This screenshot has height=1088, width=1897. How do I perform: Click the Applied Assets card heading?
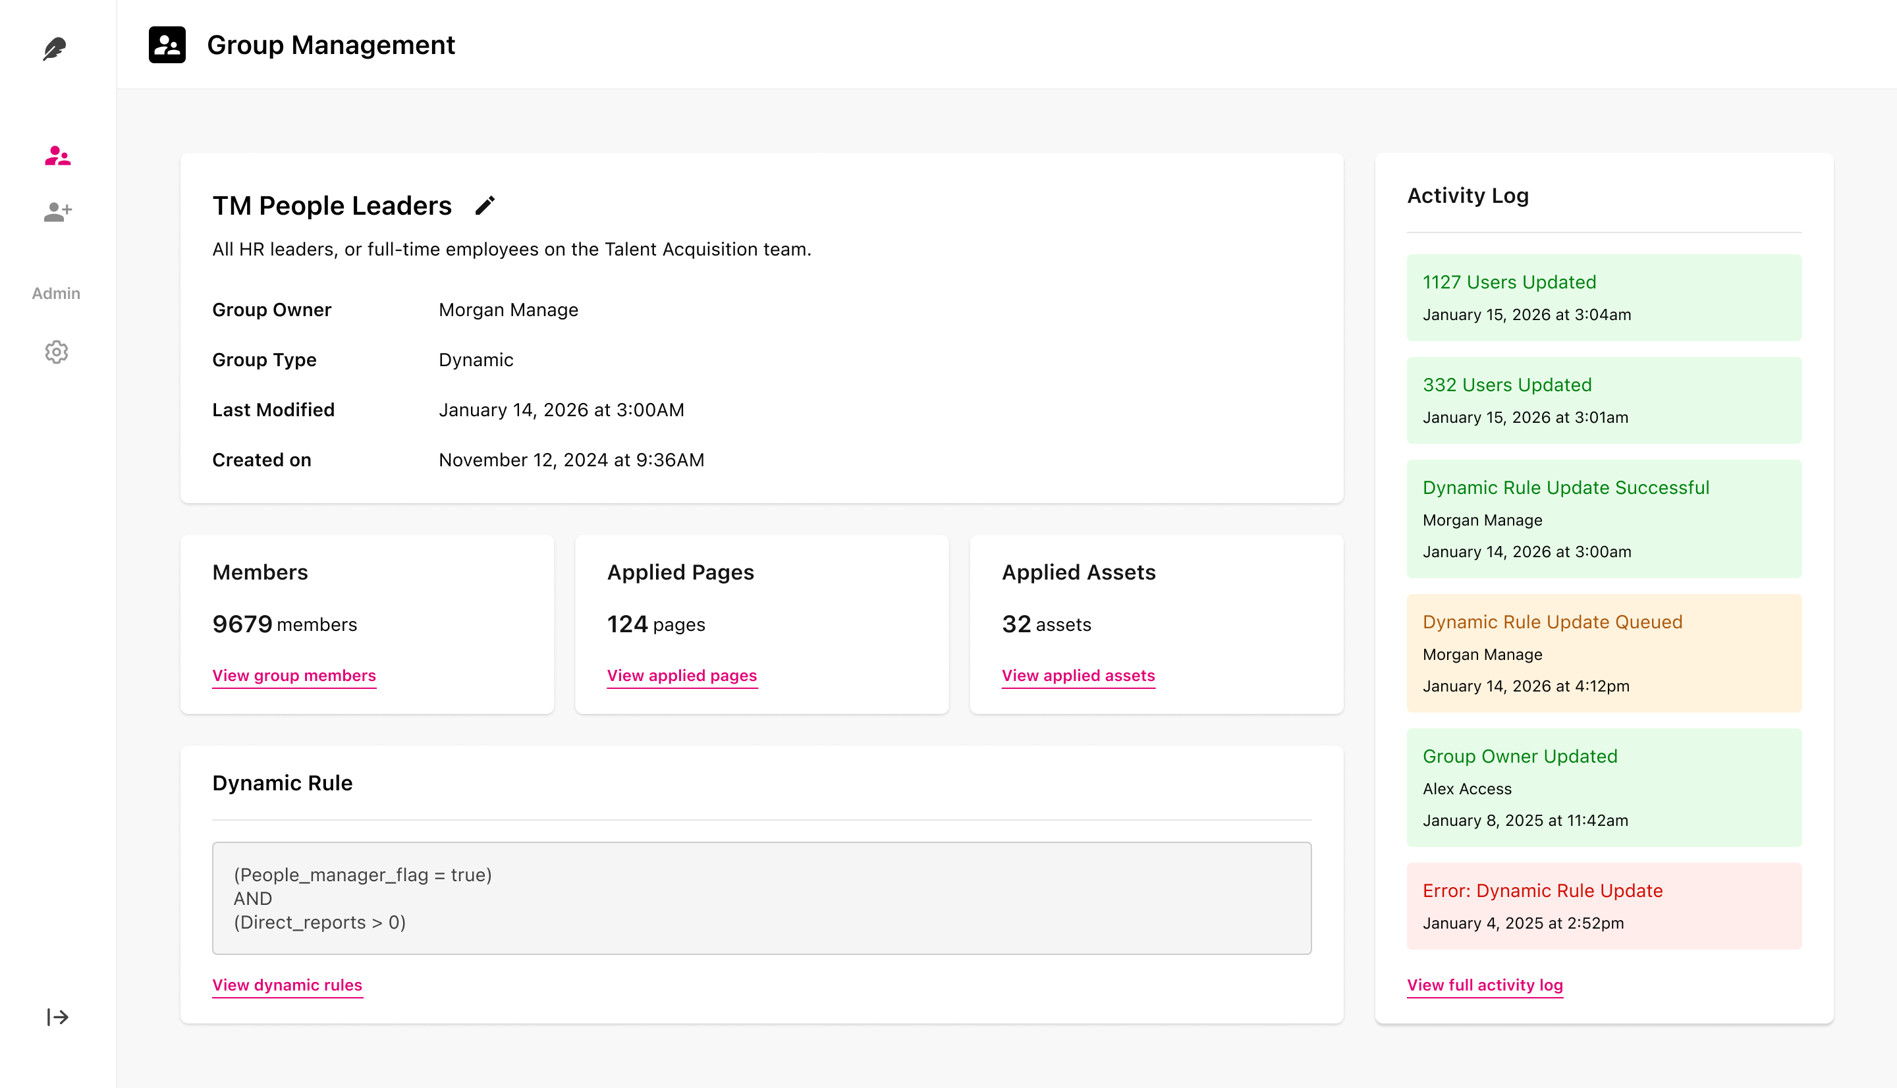point(1079,572)
